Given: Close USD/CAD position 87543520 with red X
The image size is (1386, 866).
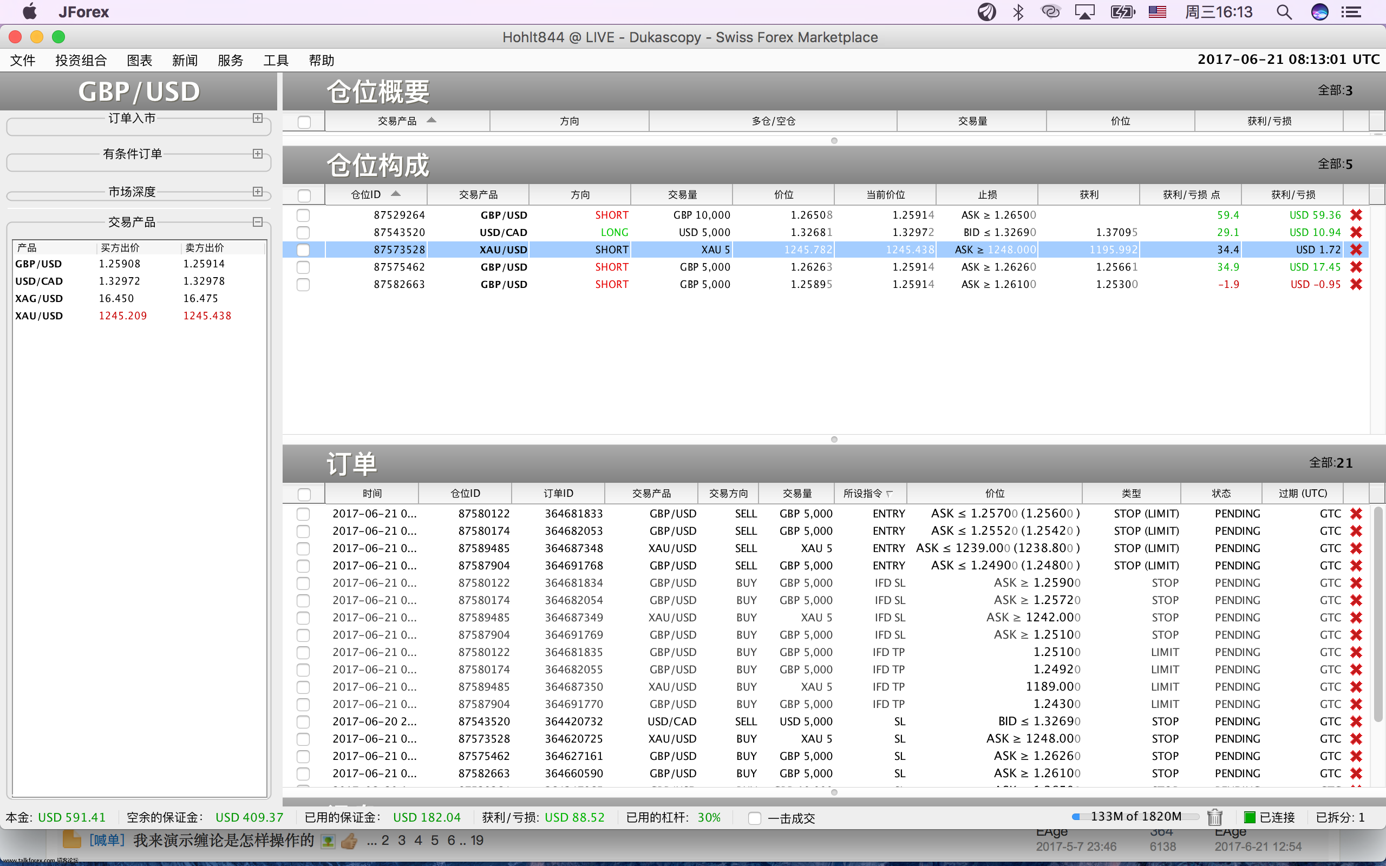Looking at the screenshot, I should point(1356,233).
